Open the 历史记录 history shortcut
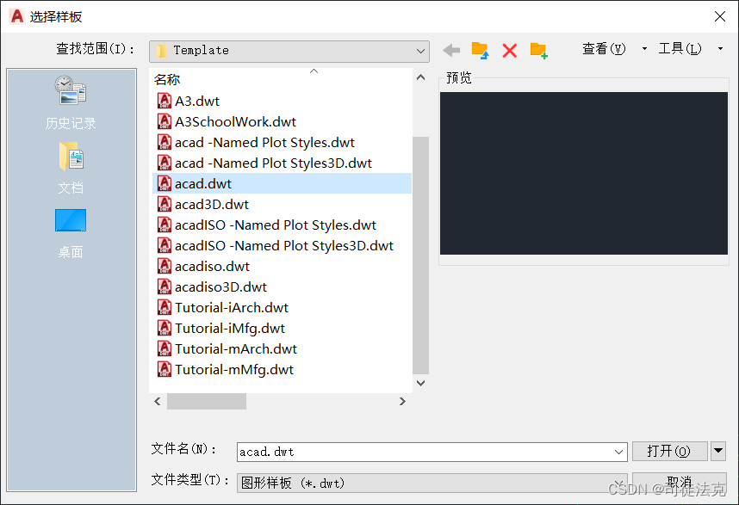The width and height of the screenshot is (739, 505). point(71,102)
